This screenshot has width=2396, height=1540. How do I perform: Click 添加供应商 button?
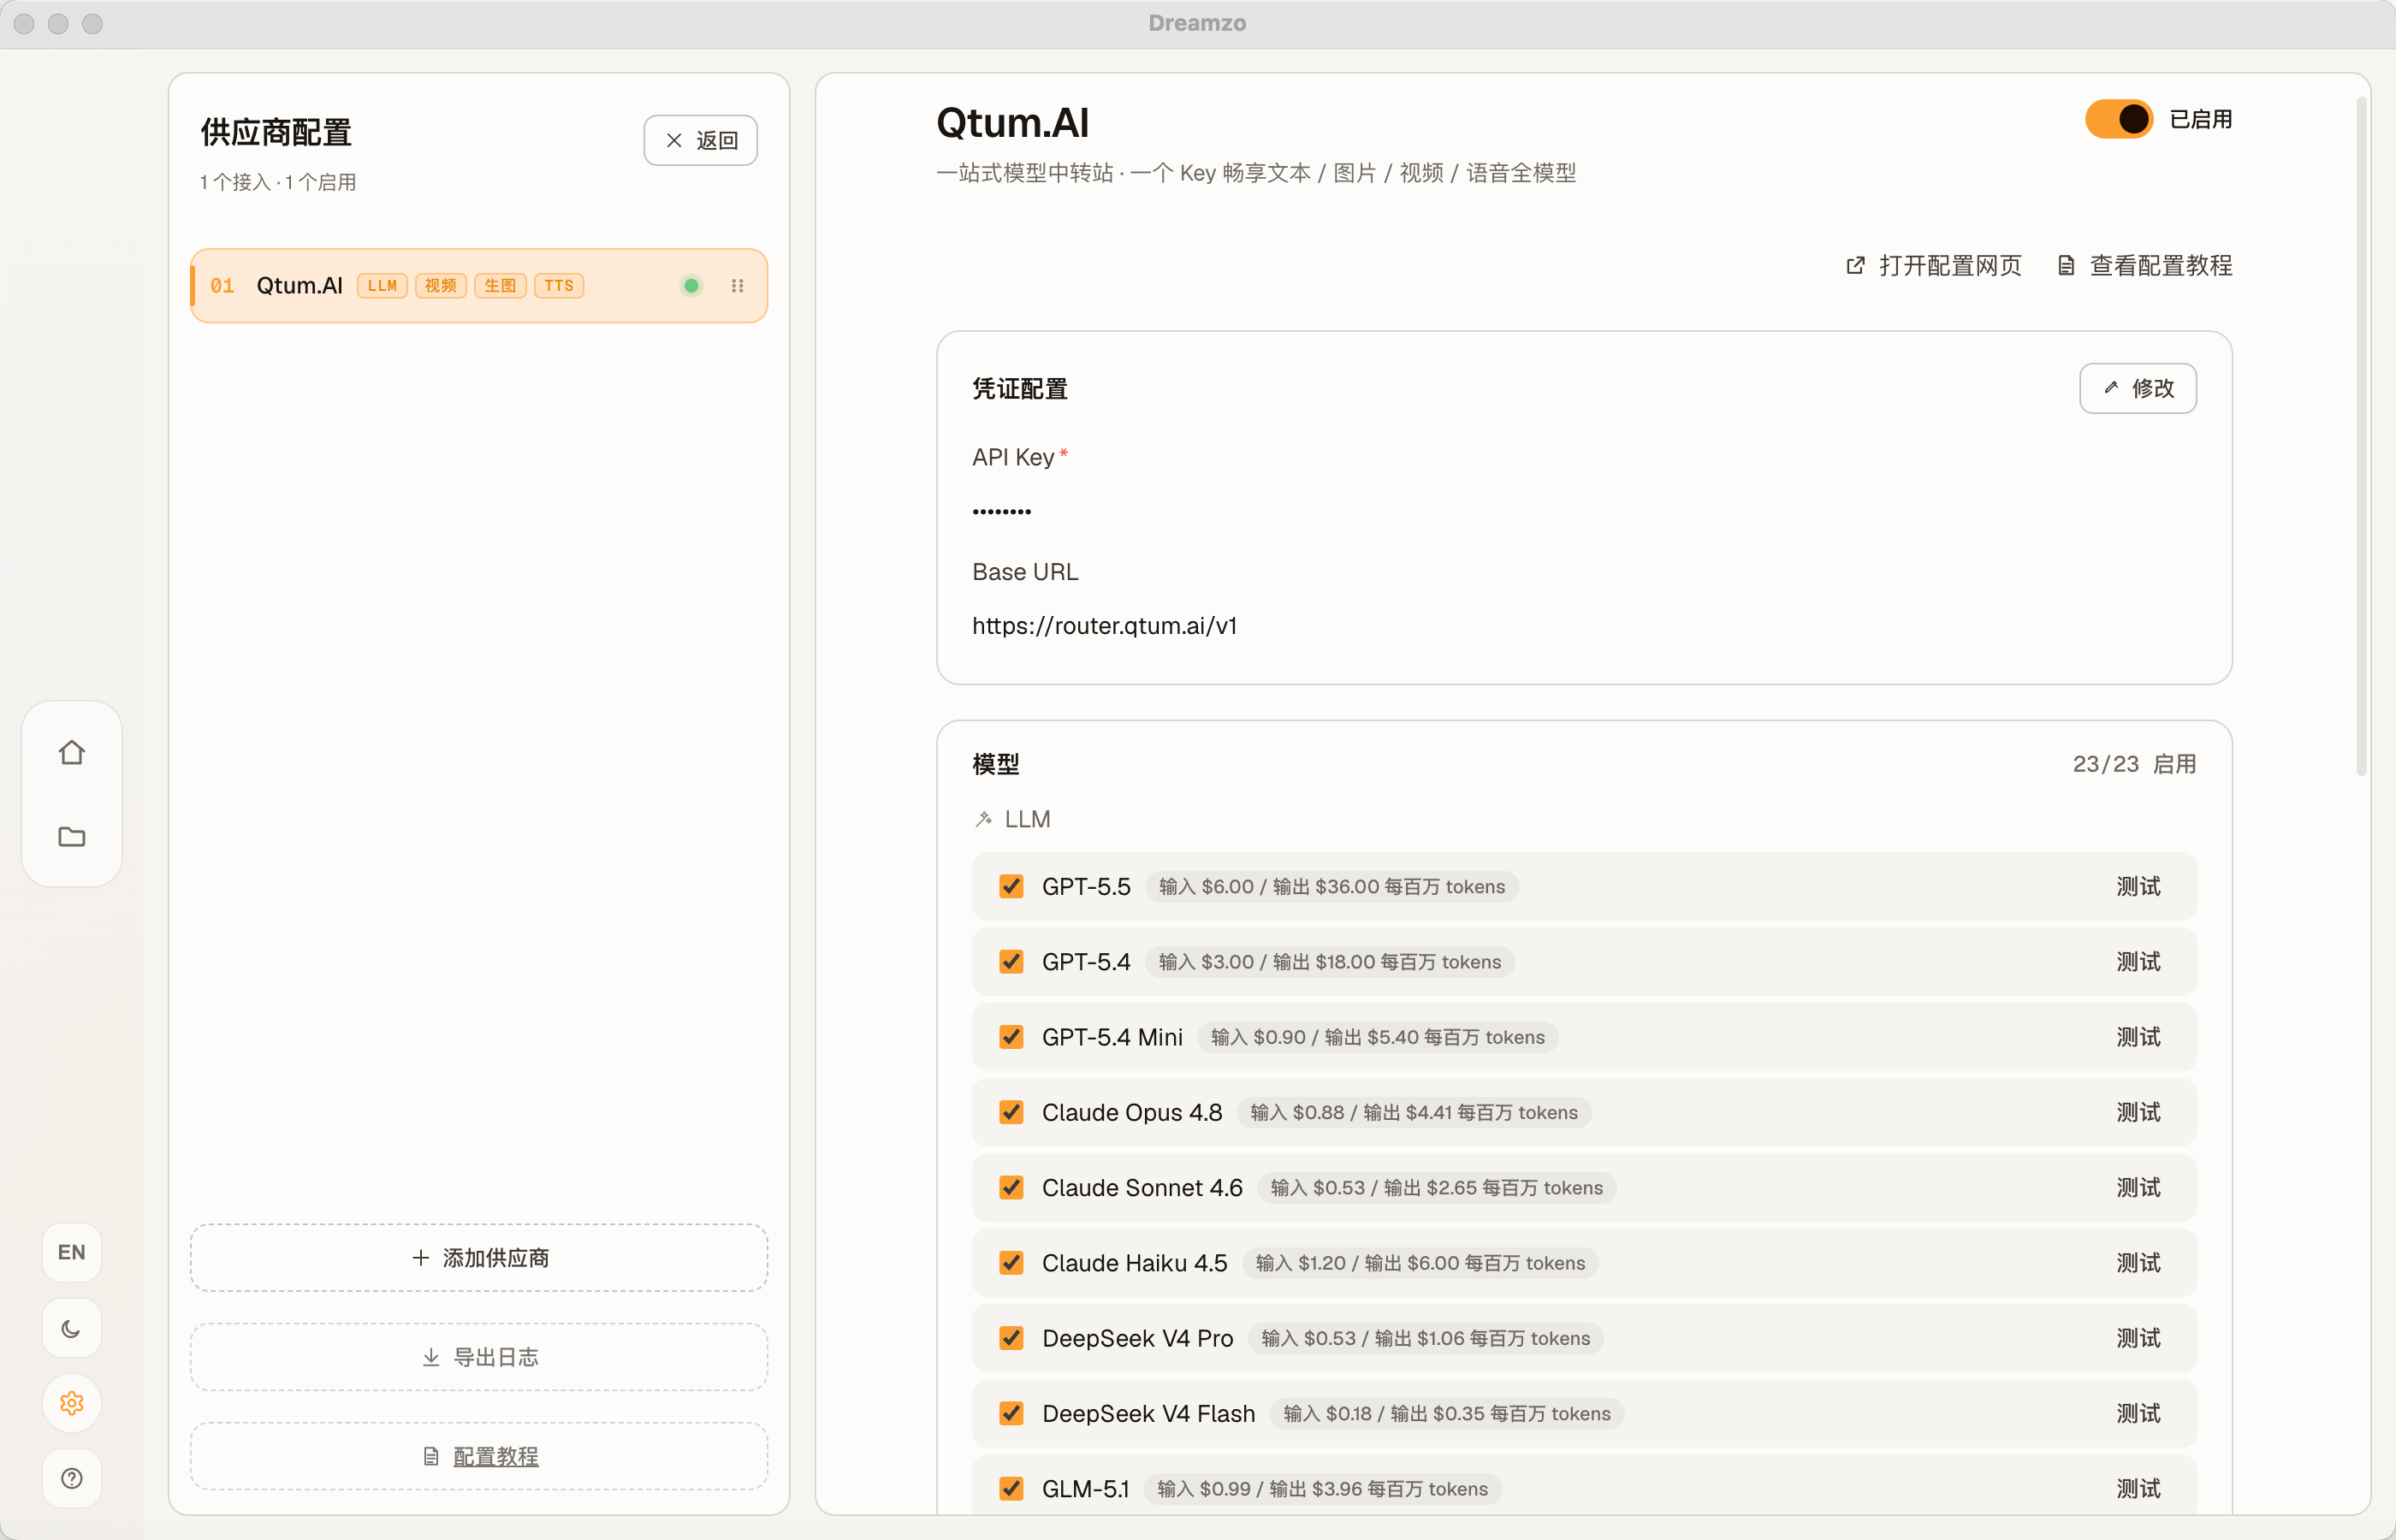pos(479,1257)
